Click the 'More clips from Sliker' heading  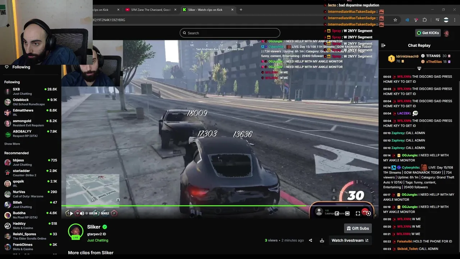[x=91, y=253]
